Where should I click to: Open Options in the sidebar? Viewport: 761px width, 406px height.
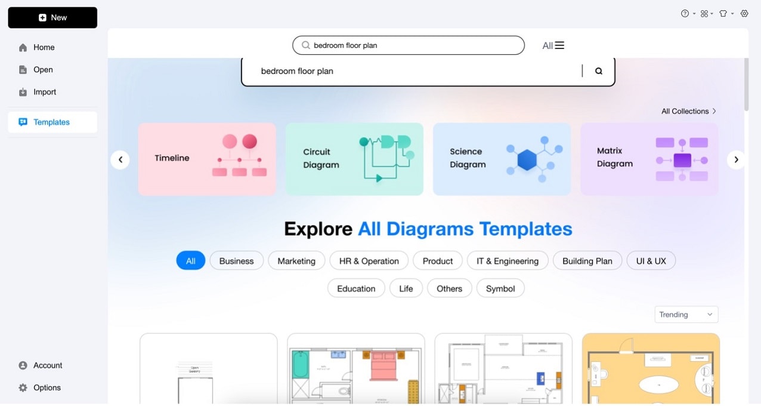coord(47,387)
